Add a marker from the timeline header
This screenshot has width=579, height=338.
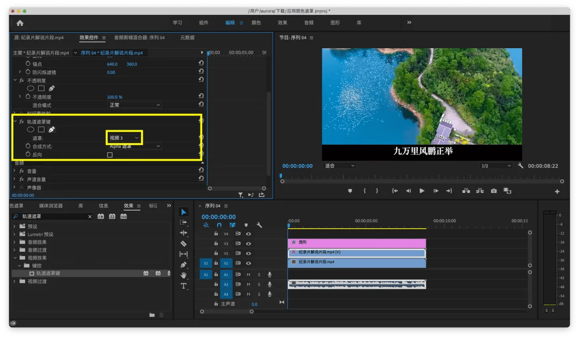point(246,225)
